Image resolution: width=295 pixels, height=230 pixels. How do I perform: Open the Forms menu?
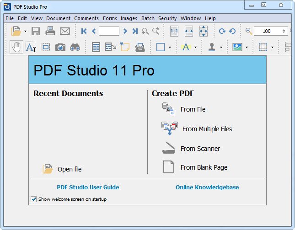[110, 18]
